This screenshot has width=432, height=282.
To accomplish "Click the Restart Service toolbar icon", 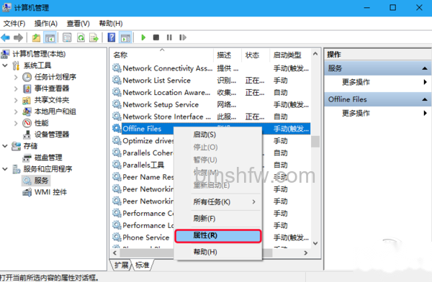I will pyautogui.click(x=182, y=37).
